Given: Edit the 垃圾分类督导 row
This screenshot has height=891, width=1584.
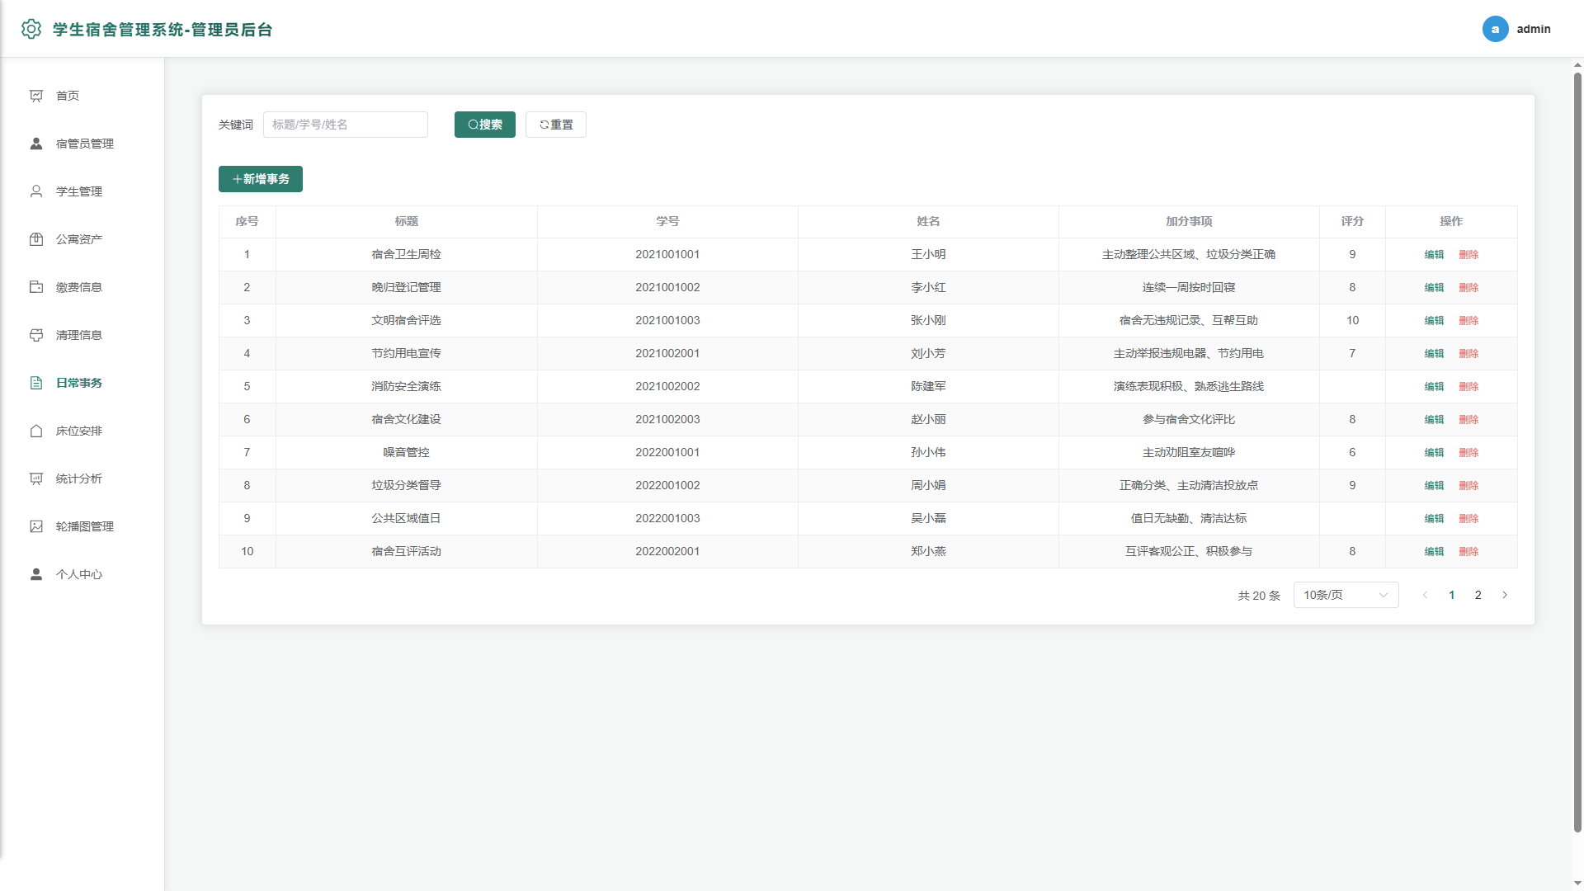Looking at the screenshot, I should (1434, 486).
